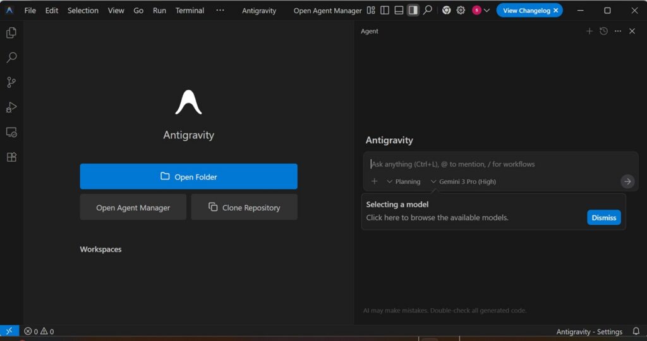Open the Edit menu

(52, 10)
